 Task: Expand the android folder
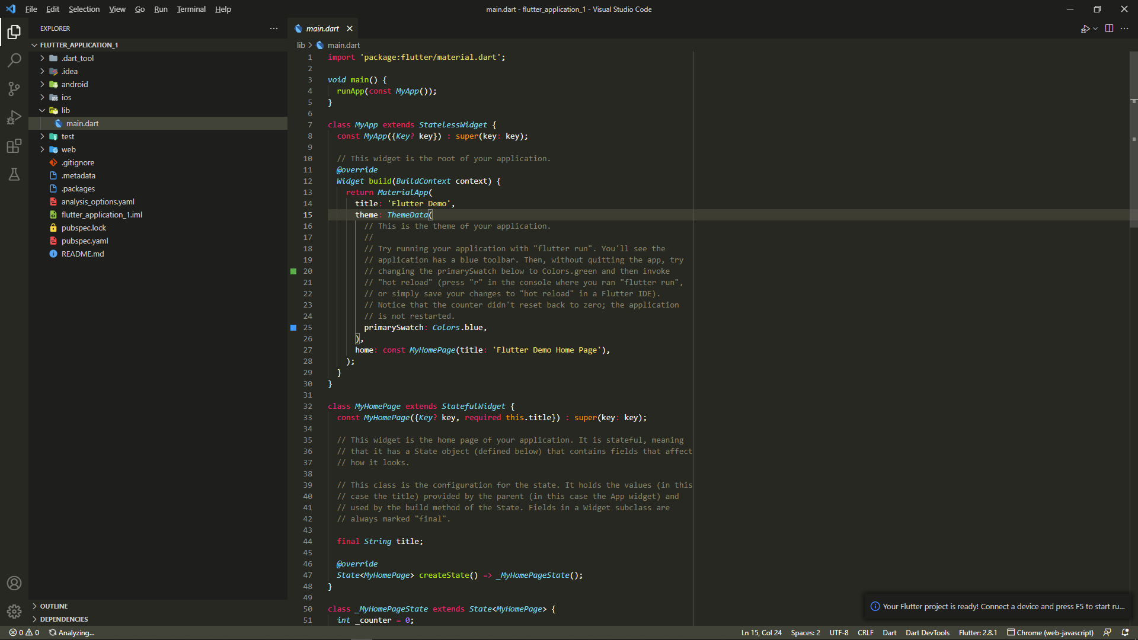pyautogui.click(x=74, y=84)
